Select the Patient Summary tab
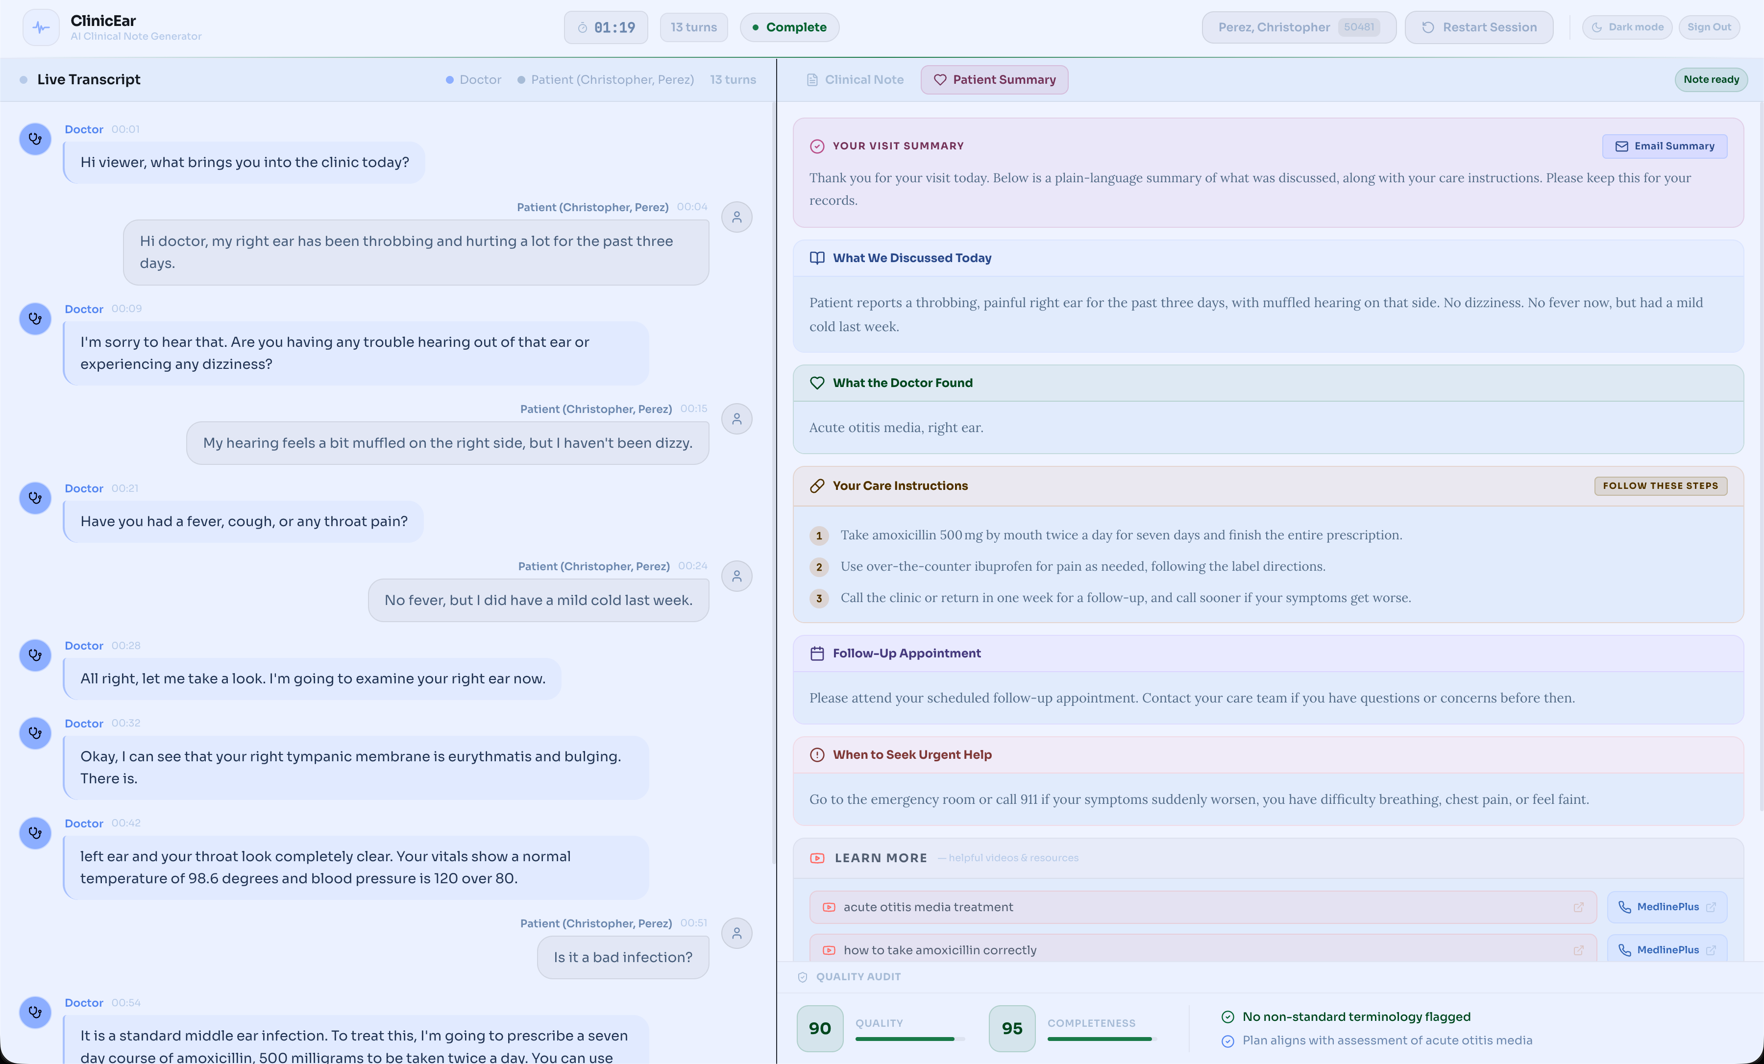The height and width of the screenshot is (1064, 1764). coord(994,79)
